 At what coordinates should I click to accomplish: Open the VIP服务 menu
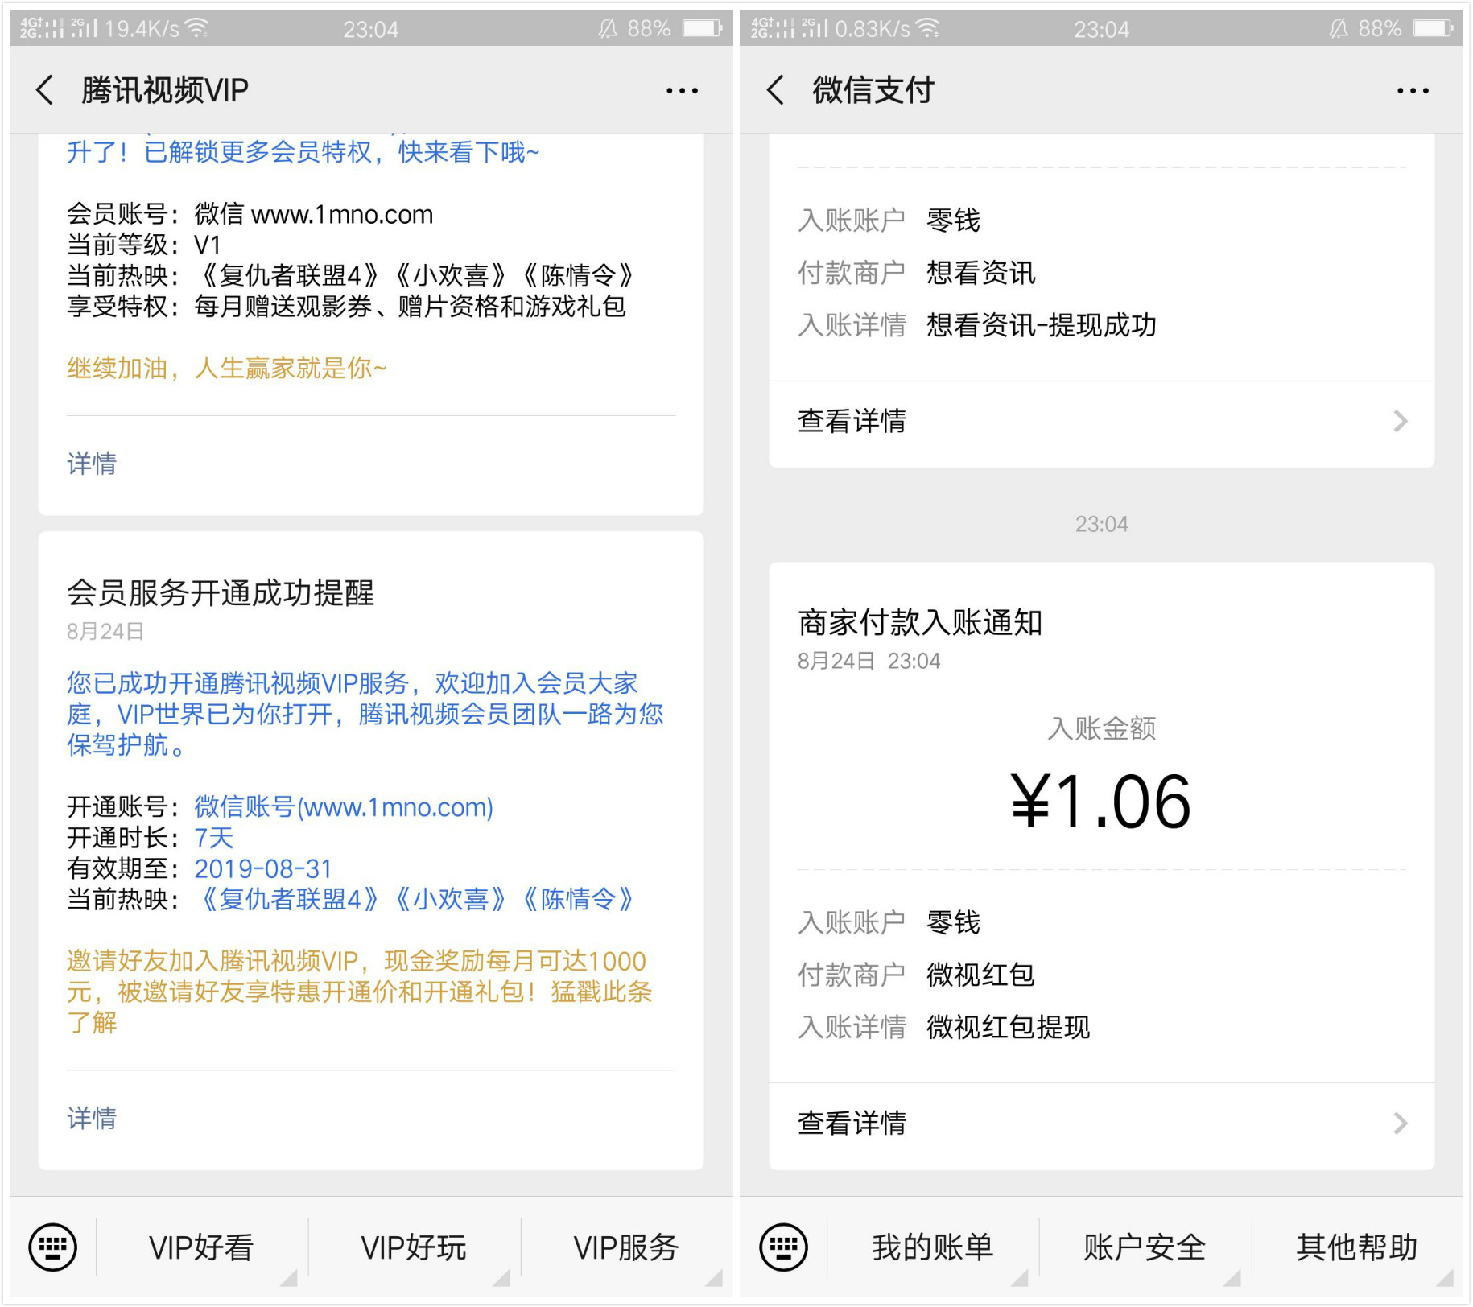tap(626, 1247)
